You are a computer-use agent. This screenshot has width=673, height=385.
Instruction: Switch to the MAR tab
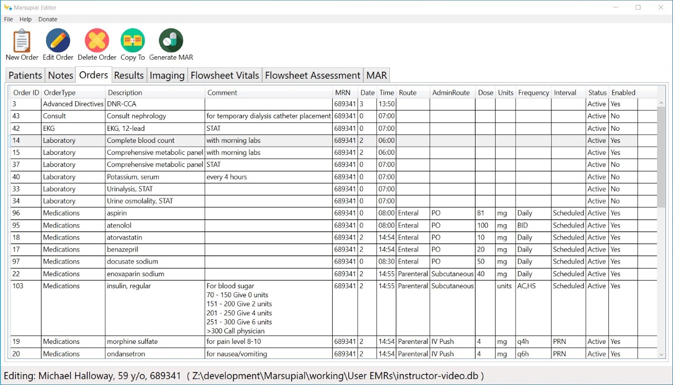click(376, 76)
